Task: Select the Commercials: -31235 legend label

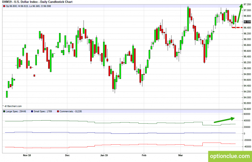Action: click(x=71, y=111)
